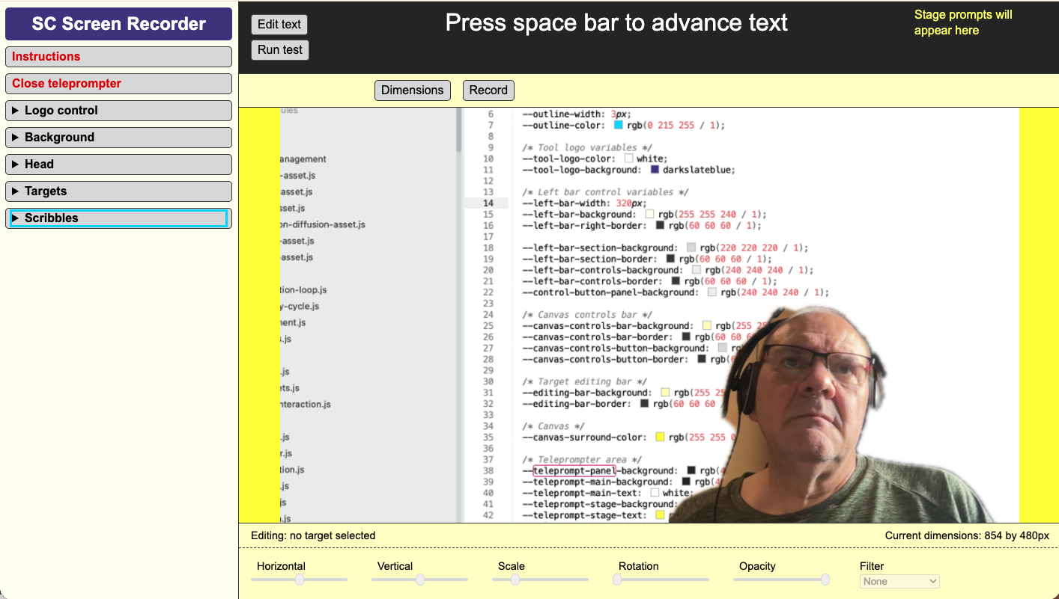The width and height of the screenshot is (1059, 599).
Task: Adjust the Scale slider
Action: click(514, 580)
